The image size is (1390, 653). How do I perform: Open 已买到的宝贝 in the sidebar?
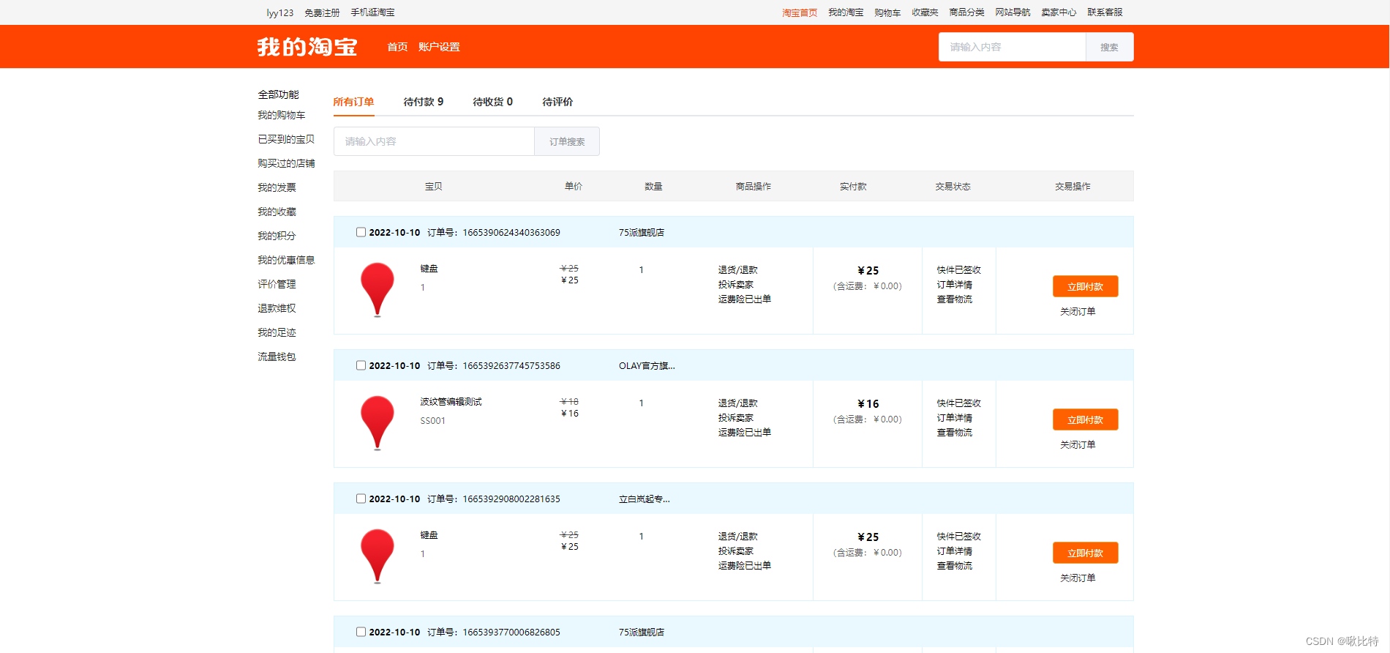pos(286,139)
